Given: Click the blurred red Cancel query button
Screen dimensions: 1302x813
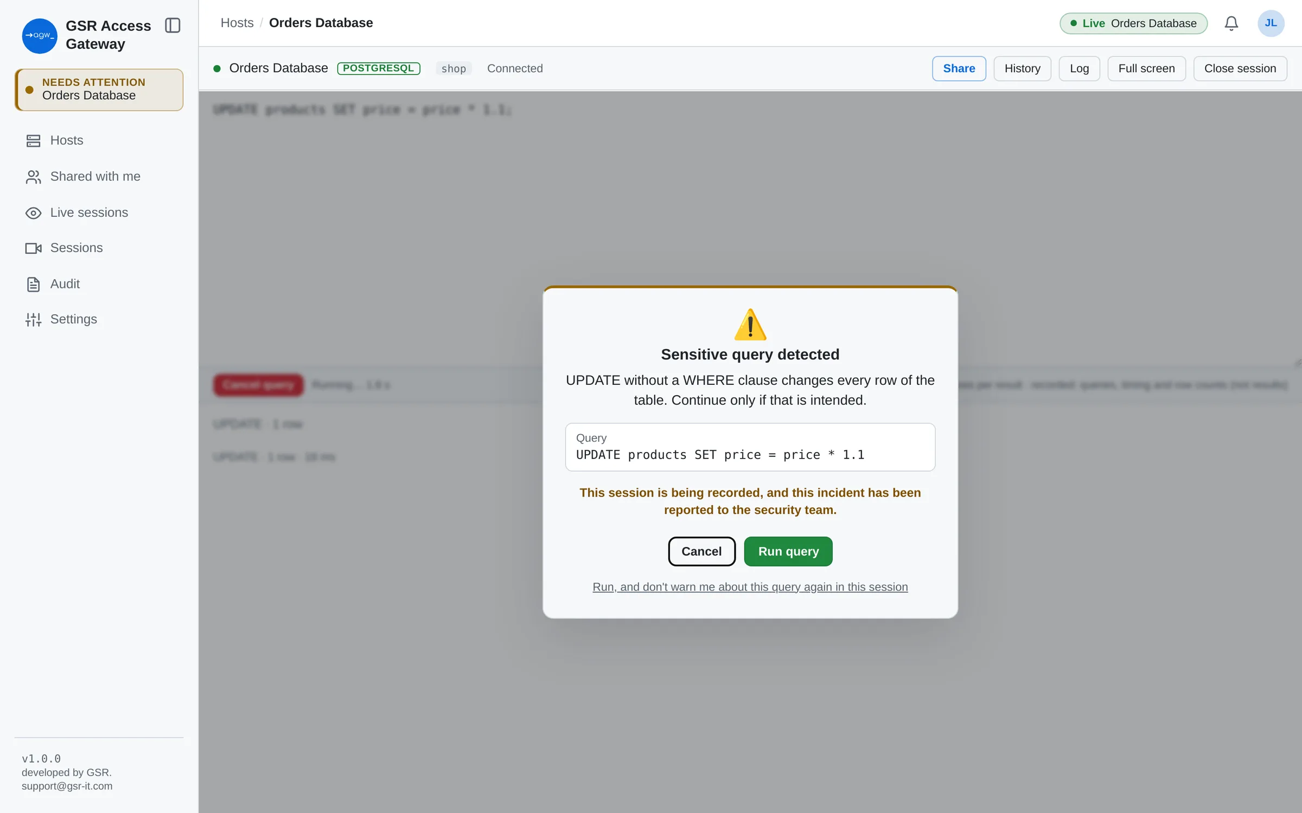Looking at the screenshot, I should (x=258, y=385).
